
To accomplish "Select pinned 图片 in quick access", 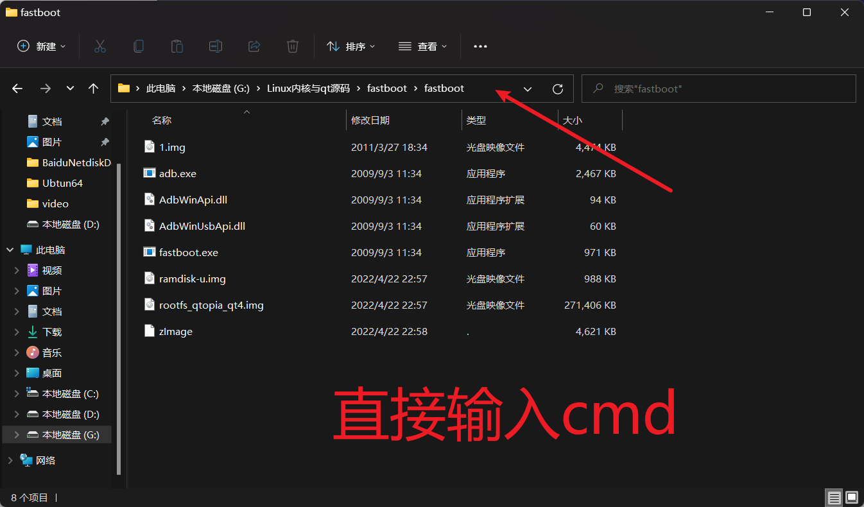I will pos(52,142).
